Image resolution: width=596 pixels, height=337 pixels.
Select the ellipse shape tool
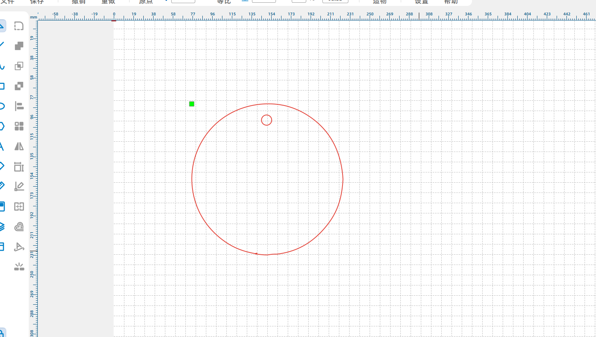click(x=2, y=106)
